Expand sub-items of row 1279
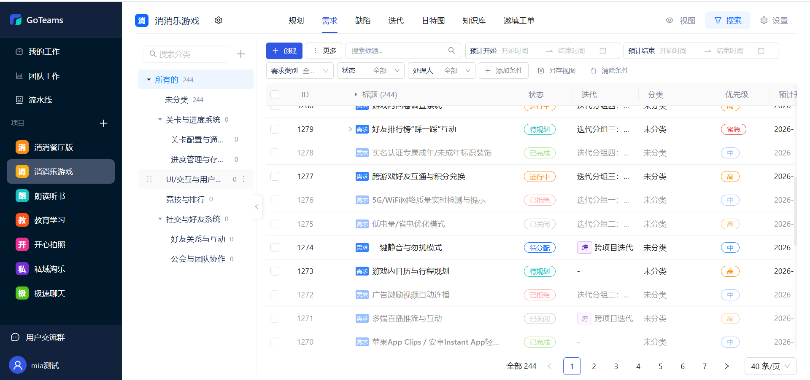Image resolution: width=810 pixels, height=380 pixels. click(x=350, y=129)
